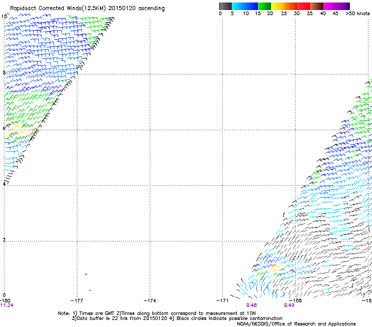Click the '-168' longitude axis label

coord(296,301)
